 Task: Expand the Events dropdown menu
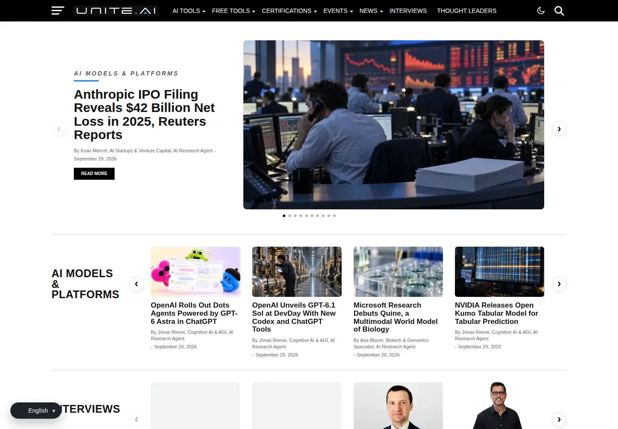(338, 11)
